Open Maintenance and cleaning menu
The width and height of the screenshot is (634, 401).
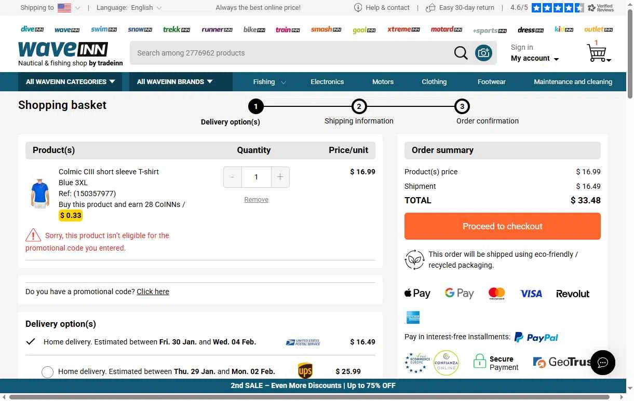573,81
